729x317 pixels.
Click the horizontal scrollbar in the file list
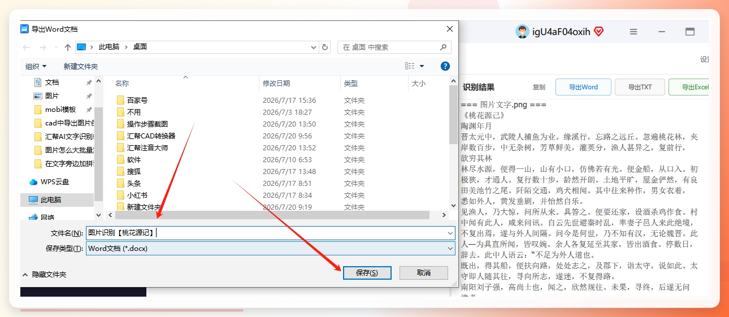[x=273, y=215]
